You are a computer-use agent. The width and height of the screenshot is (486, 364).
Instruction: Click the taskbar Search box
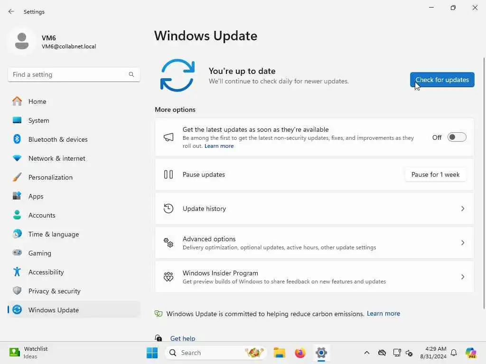(x=216, y=353)
